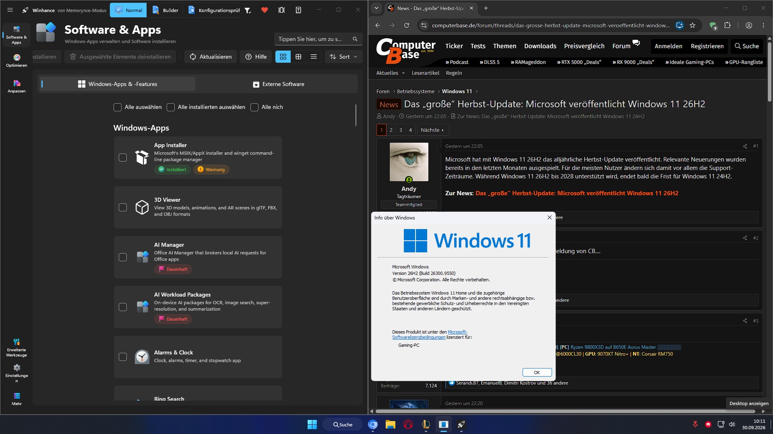The image size is (773, 434).
Task: Open Anpassen section in Winhance sidebar
Action: (x=17, y=86)
